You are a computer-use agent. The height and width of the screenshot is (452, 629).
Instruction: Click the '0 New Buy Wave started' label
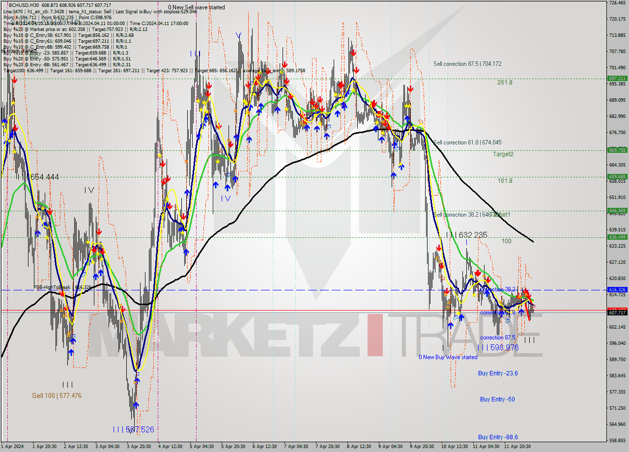pyautogui.click(x=448, y=357)
